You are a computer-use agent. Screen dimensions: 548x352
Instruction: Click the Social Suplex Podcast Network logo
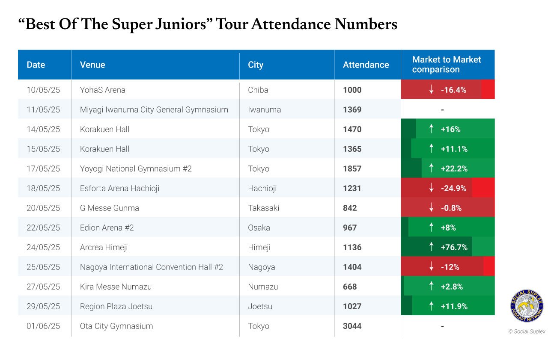[x=527, y=306]
